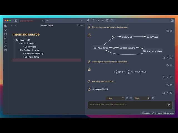Open graph view from left ribbon
The height and width of the screenshot is (133, 178).
click(6, 30)
